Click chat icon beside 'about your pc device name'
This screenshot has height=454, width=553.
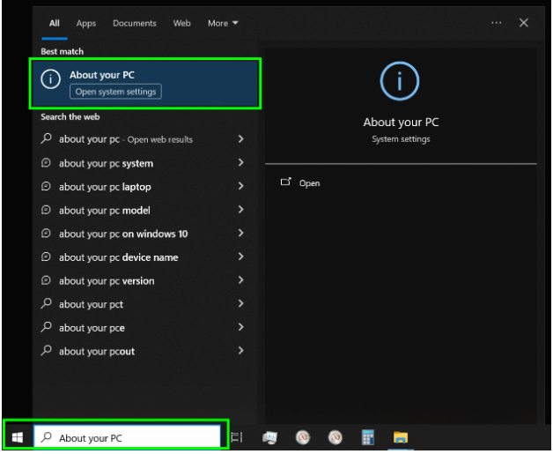tap(46, 257)
